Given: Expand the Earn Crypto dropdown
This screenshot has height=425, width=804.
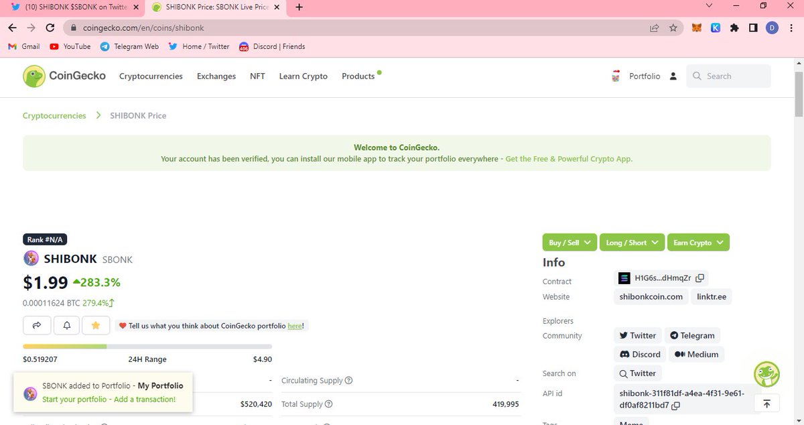Looking at the screenshot, I should tap(698, 242).
